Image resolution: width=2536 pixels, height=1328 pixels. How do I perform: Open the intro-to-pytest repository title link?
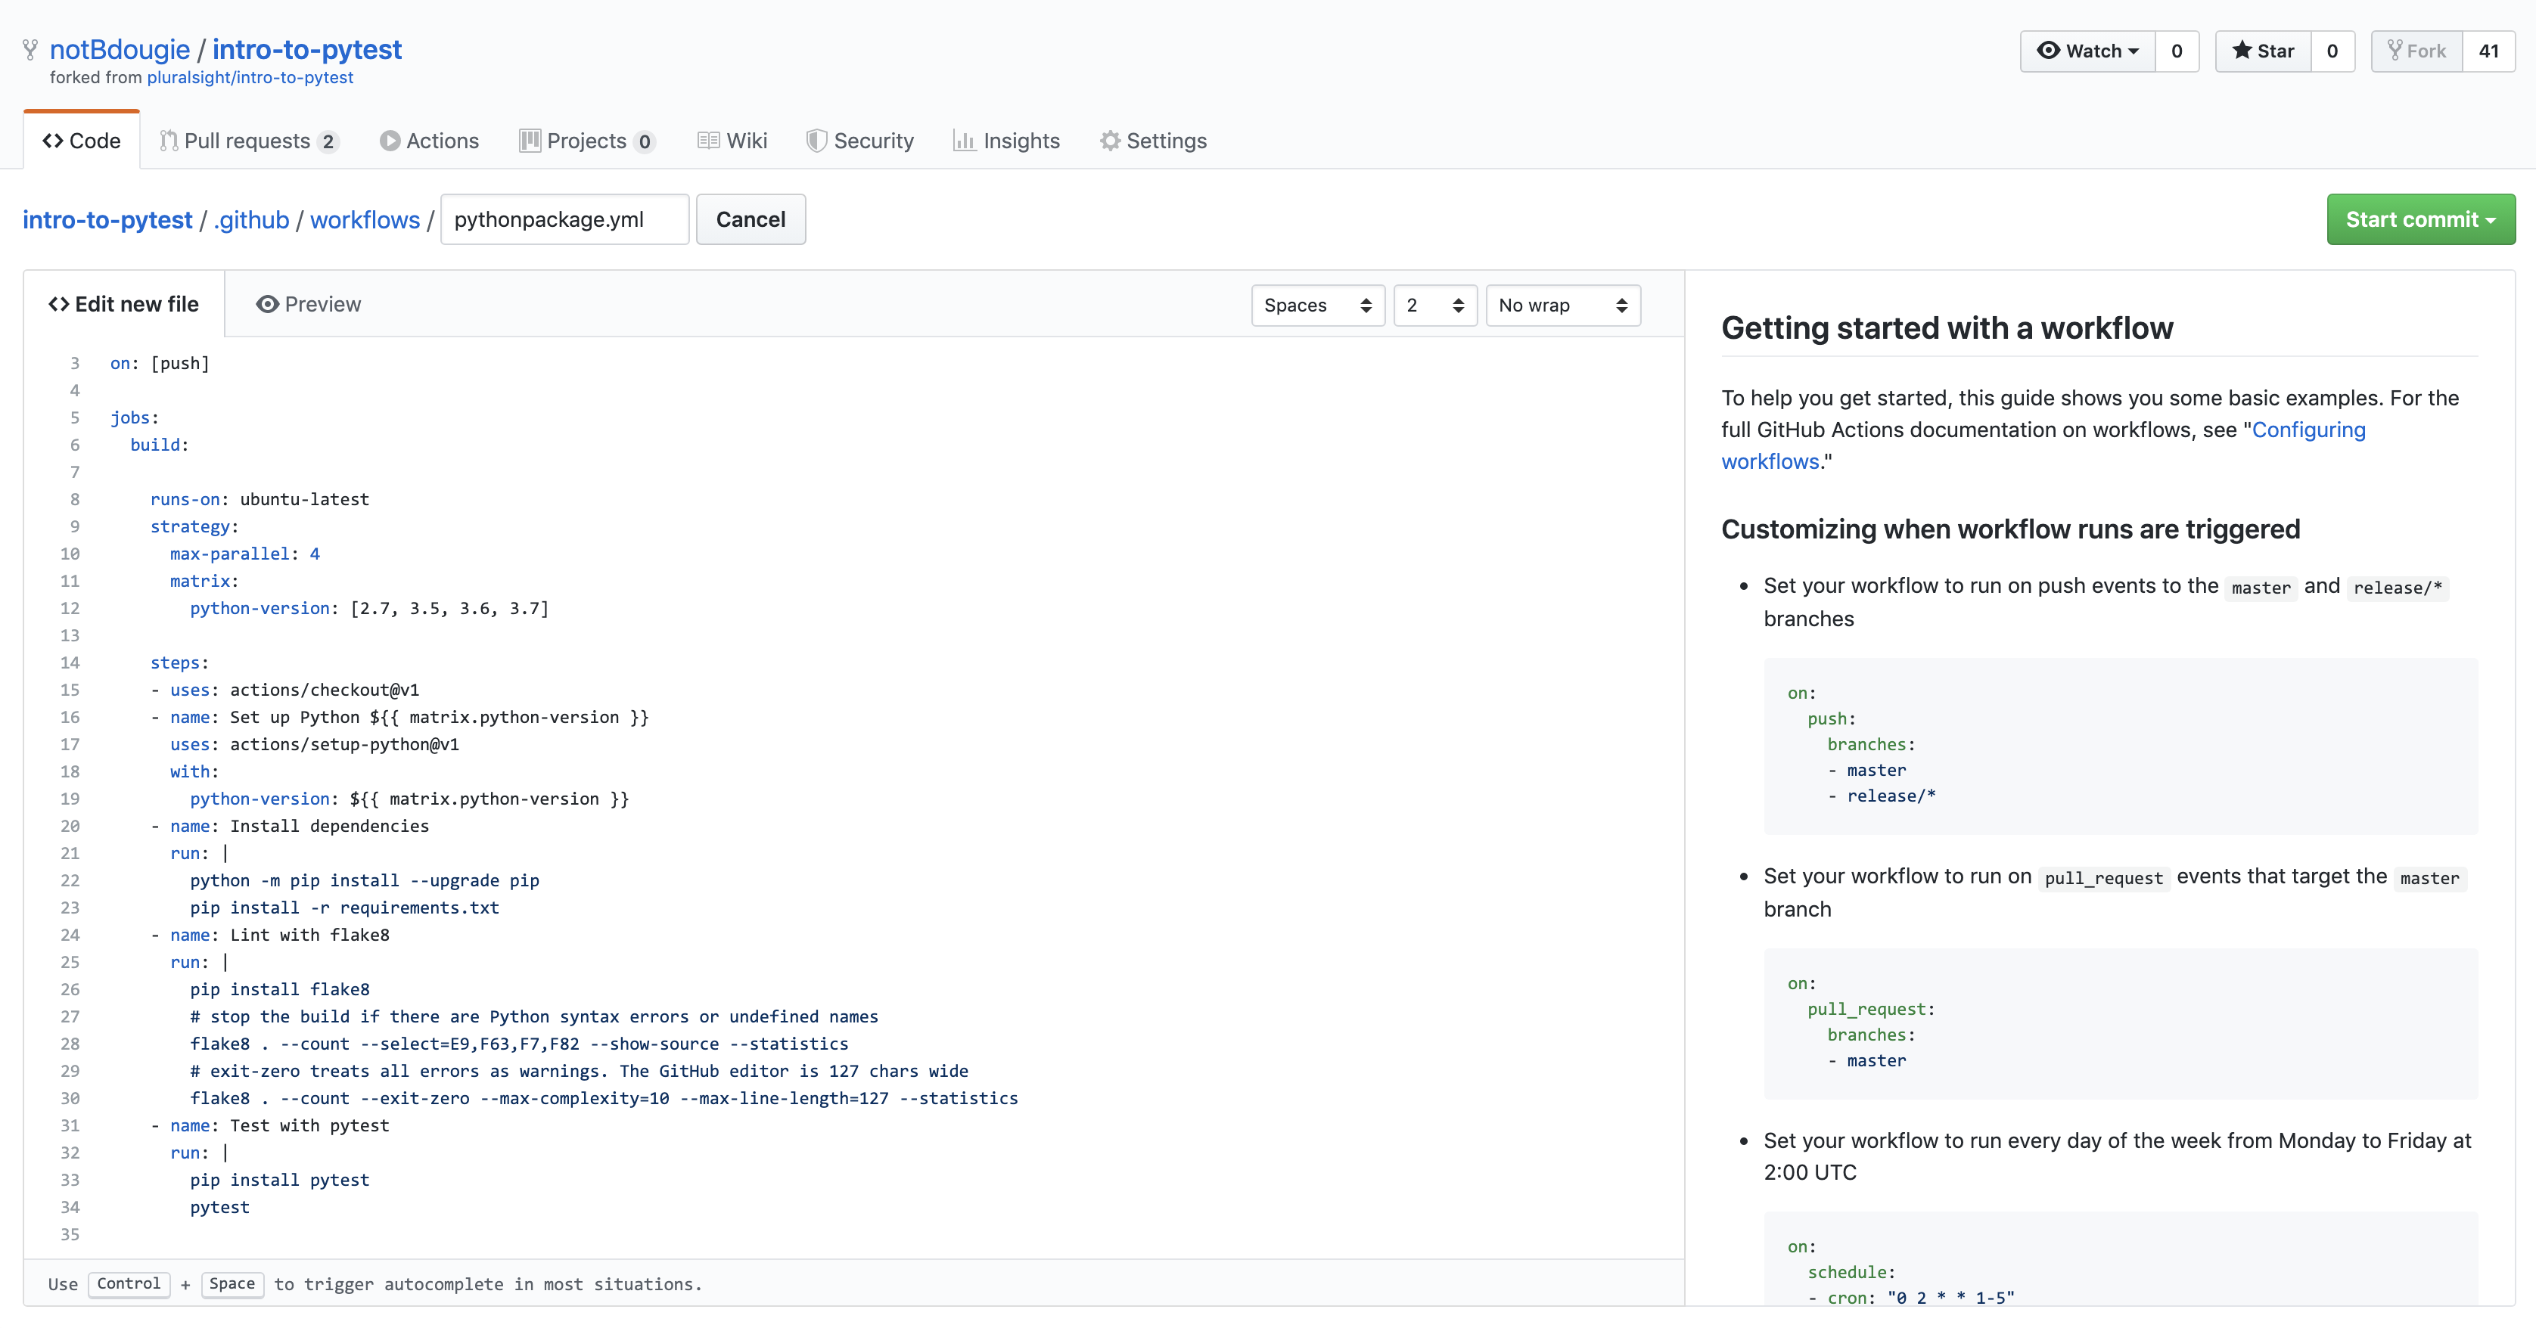click(307, 49)
